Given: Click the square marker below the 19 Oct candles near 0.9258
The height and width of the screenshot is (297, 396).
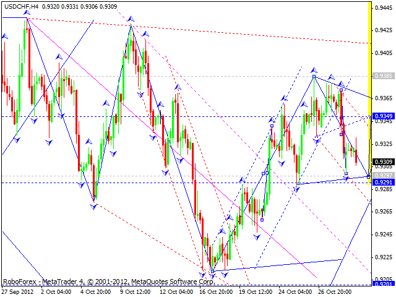Looking at the screenshot, I should coord(262,220).
